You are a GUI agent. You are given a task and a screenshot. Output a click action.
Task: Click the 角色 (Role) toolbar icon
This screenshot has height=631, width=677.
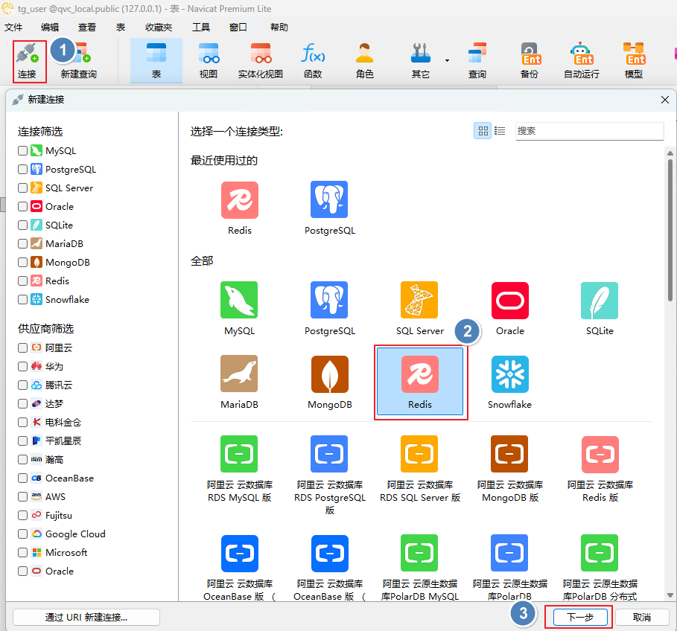coord(364,61)
